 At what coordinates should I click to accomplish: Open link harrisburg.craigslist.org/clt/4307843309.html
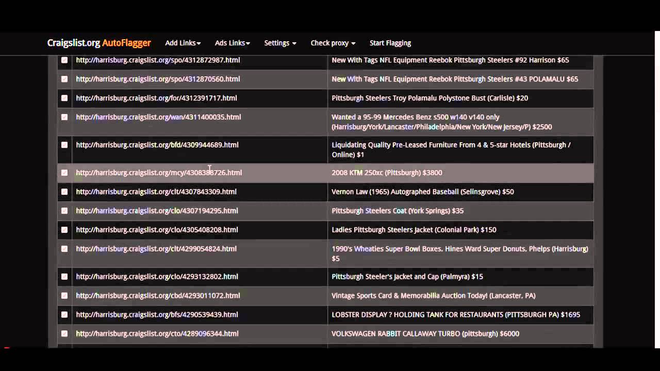coord(156,192)
